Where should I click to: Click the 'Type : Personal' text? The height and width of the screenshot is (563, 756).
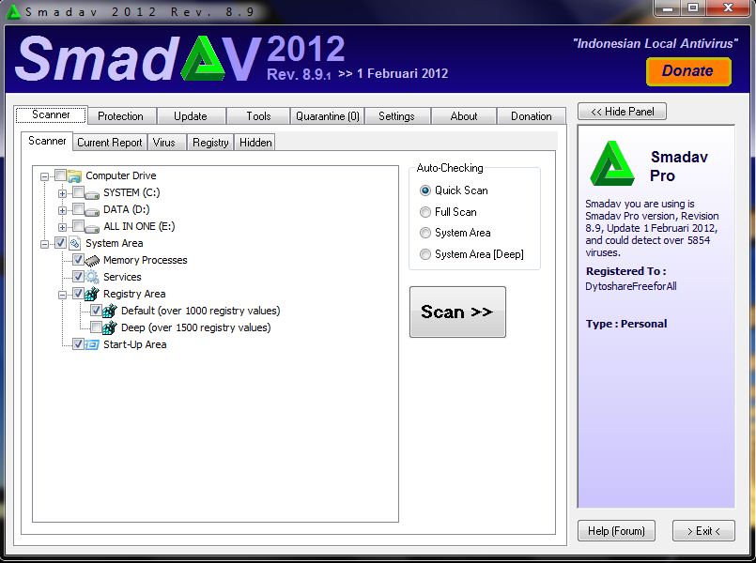pos(626,324)
